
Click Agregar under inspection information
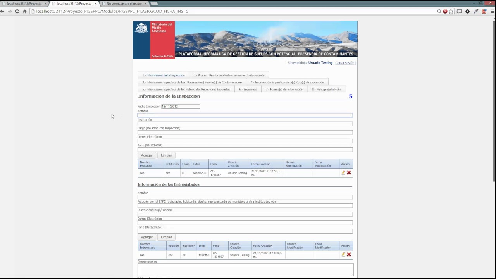(147, 155)
